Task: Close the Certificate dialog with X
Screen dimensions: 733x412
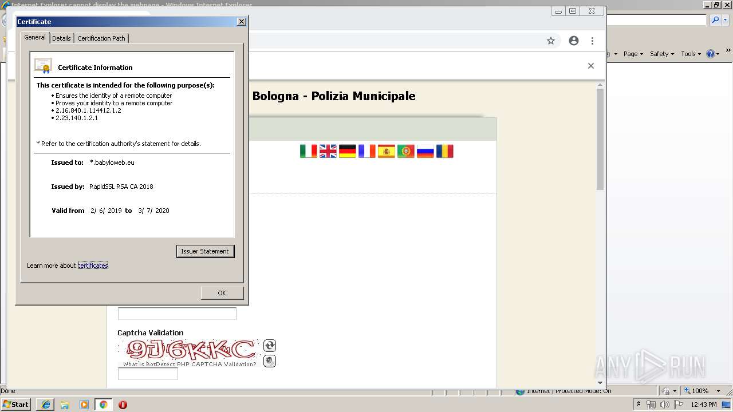Action: coord(242,22)
